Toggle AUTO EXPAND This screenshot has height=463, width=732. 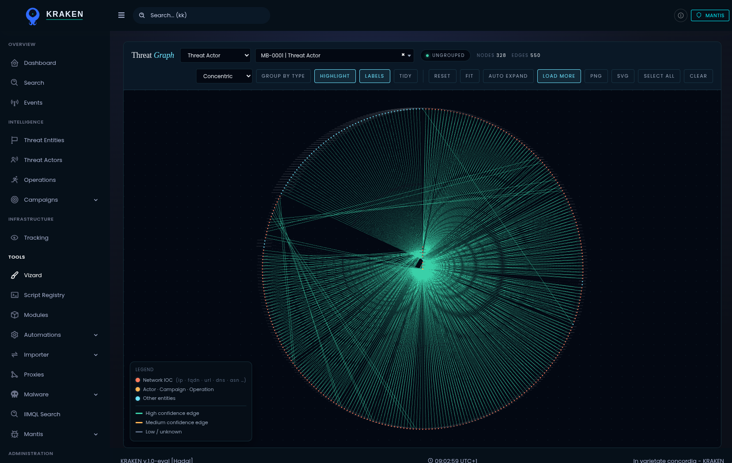(x=508, y=76)
